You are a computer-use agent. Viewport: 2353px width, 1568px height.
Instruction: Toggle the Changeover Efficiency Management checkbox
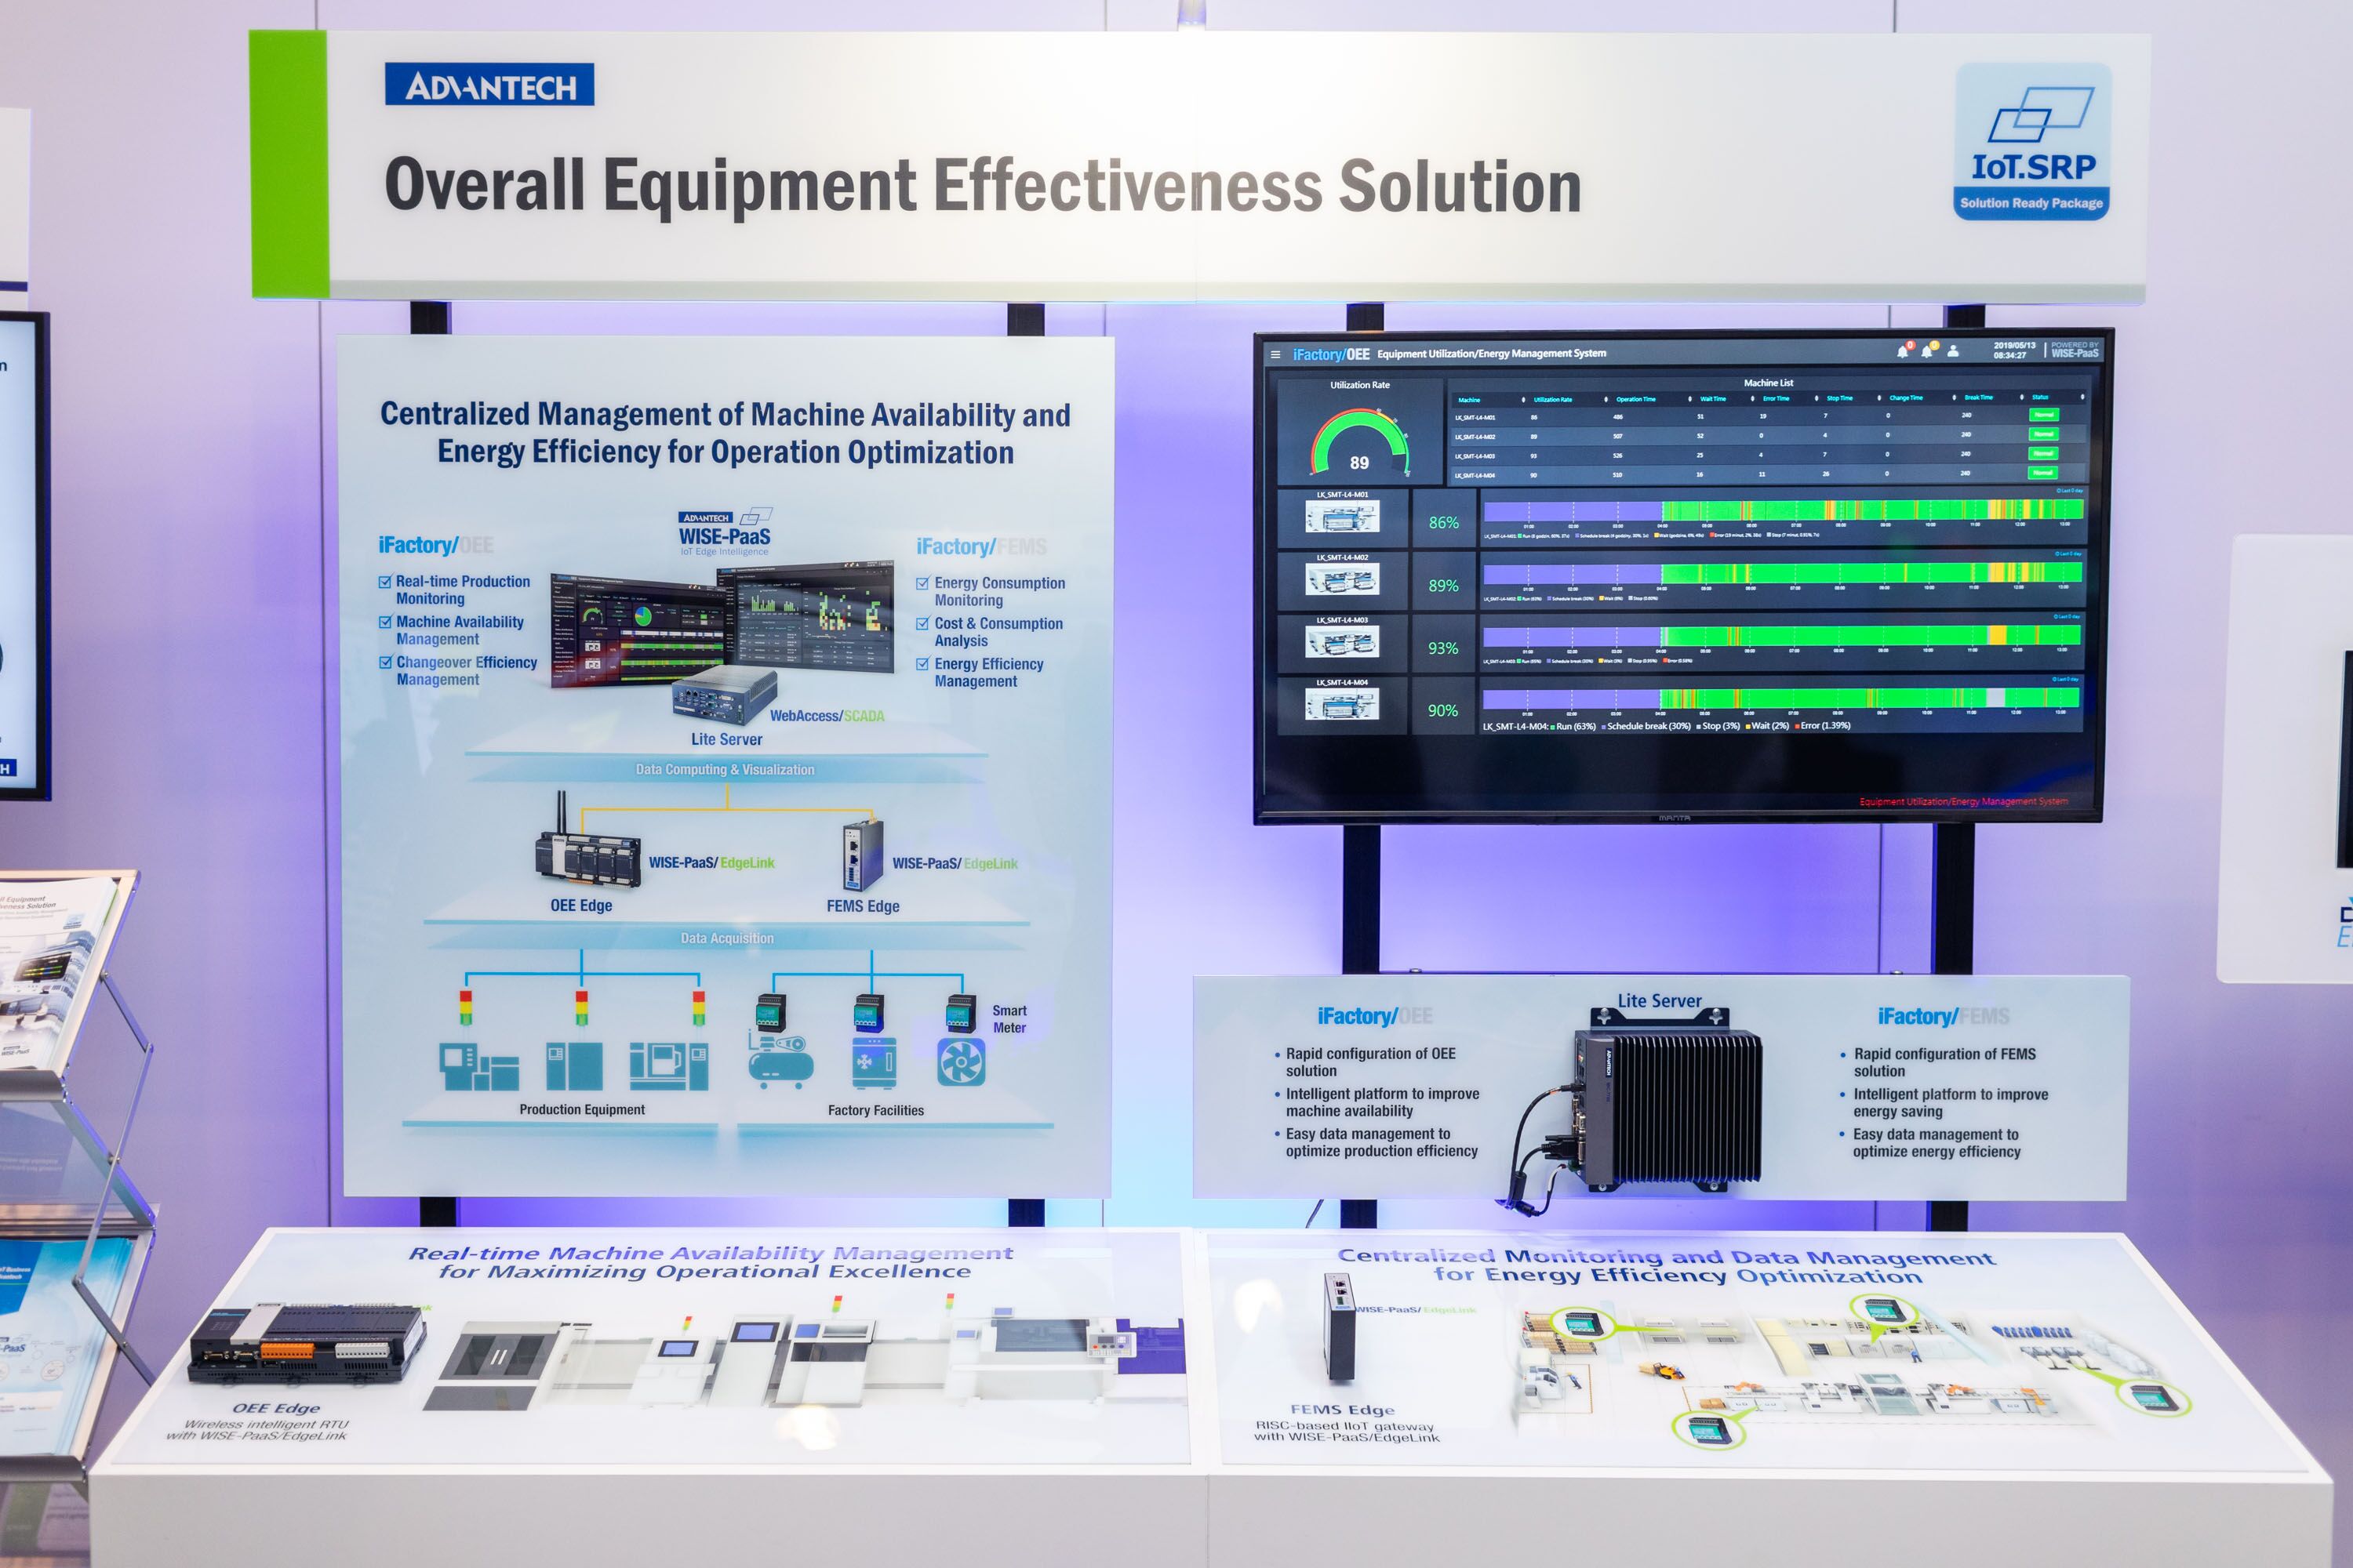385,662
